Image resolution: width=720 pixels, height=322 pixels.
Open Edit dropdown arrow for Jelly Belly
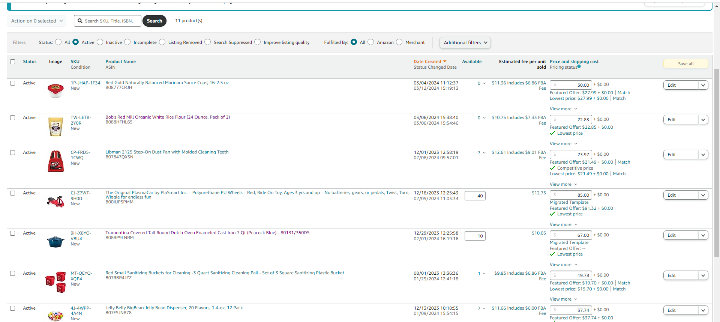703,310
